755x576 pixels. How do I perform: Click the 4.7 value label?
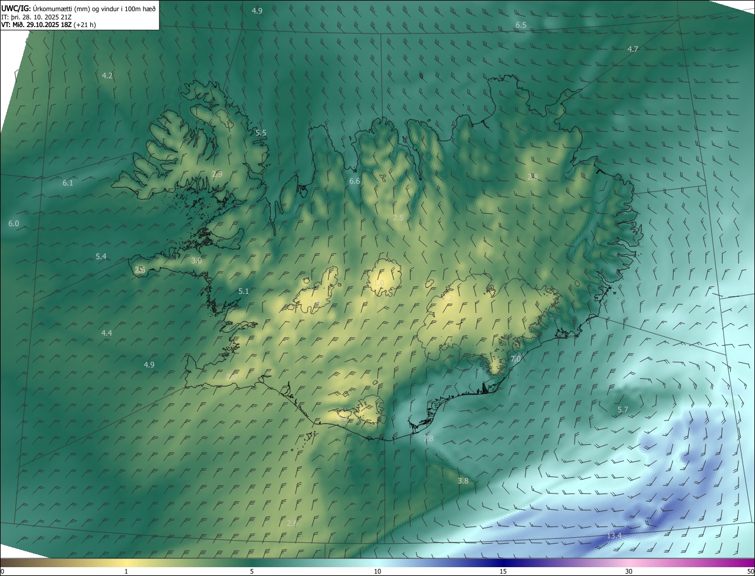633,49
